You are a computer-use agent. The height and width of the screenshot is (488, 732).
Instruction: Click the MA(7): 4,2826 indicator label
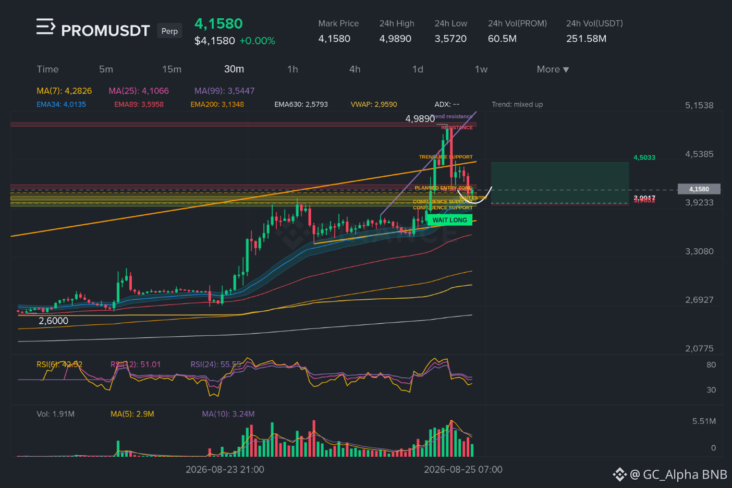(x=64, y=91)
